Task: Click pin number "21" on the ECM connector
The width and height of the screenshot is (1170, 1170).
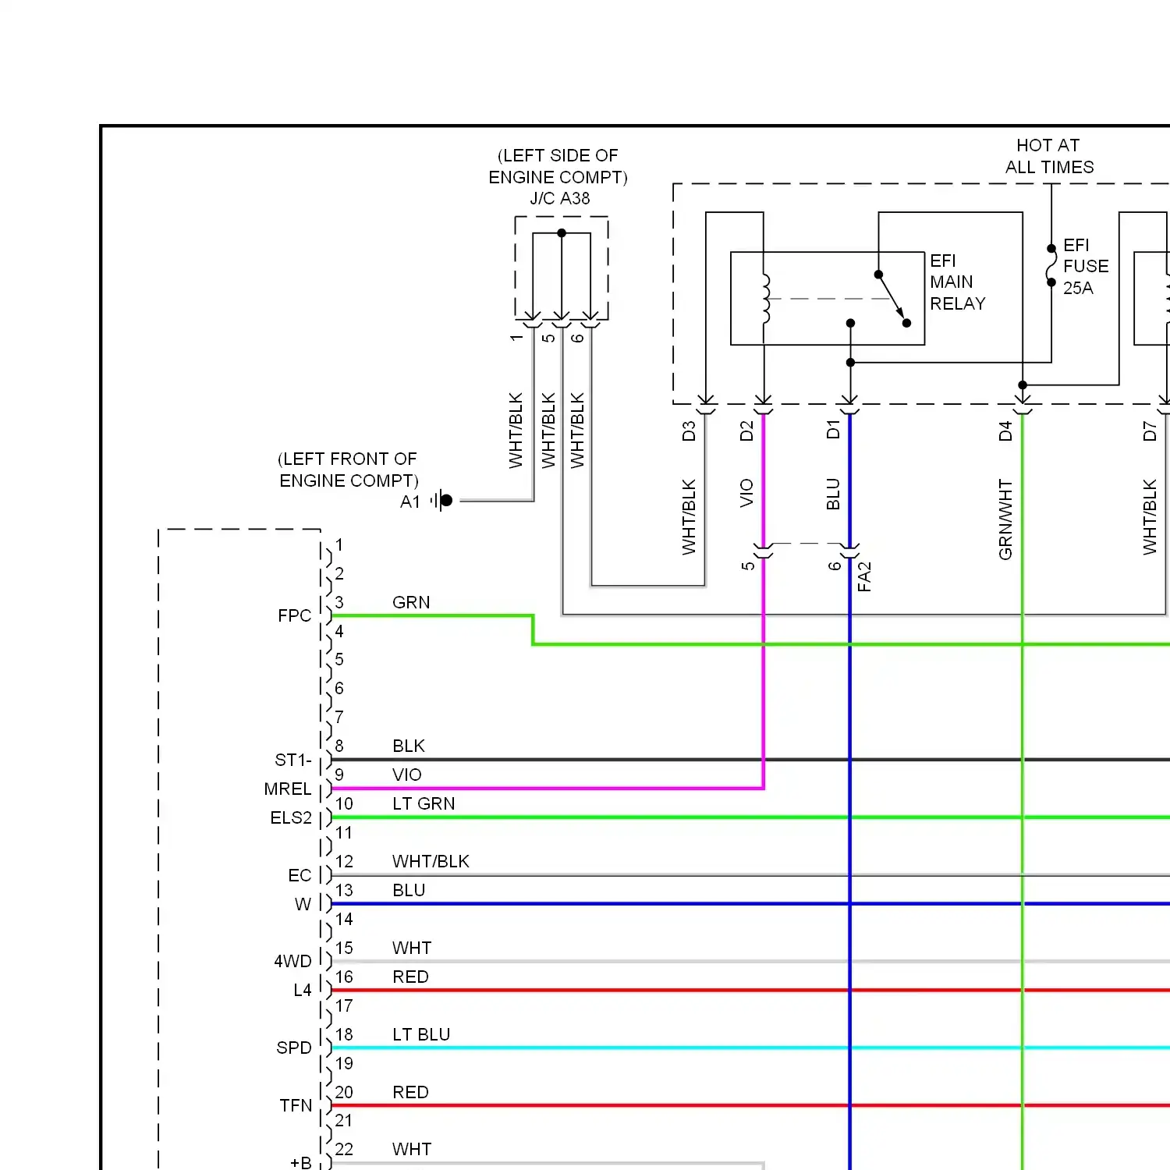Action: (x=344, y=1120)
